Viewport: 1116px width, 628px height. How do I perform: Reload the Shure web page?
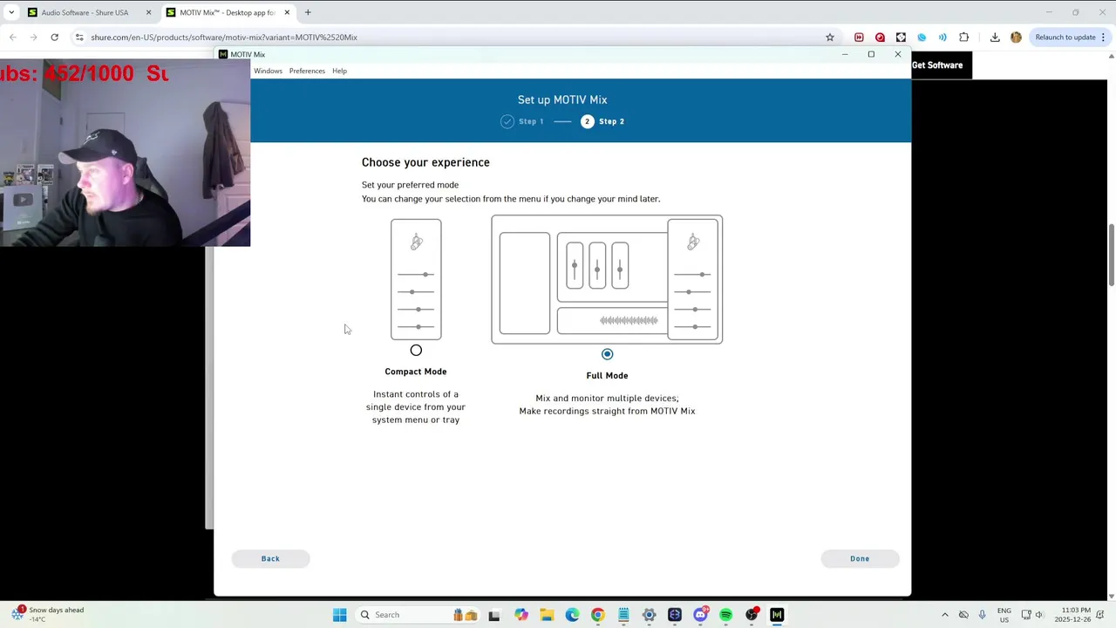click(54, 37)
